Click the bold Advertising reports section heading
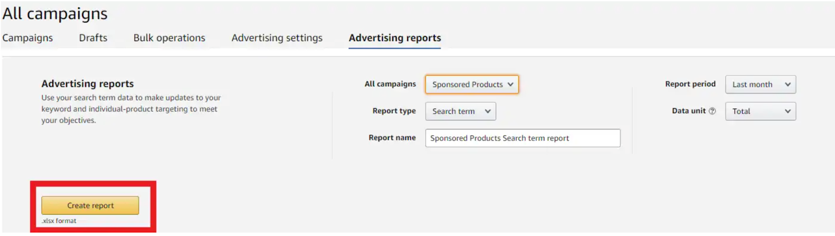The image size is (835, 236). [88, 84]
